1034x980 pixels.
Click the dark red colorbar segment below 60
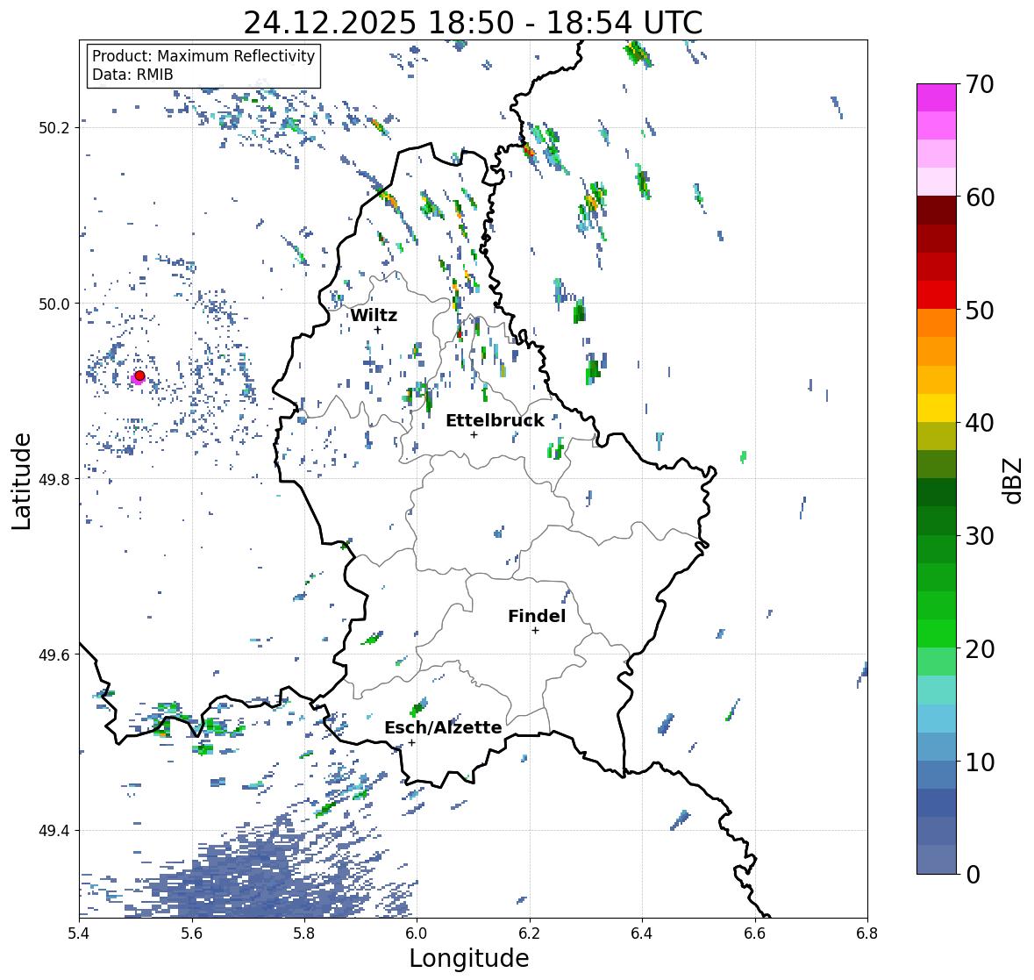tap(937, 210)
